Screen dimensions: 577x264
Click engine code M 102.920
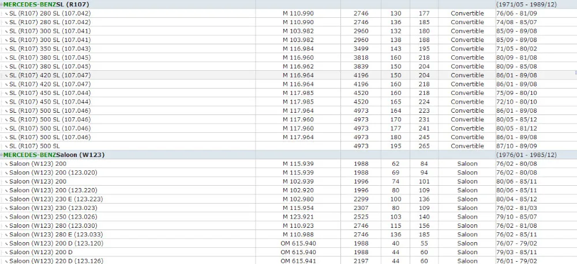point(298,190)
